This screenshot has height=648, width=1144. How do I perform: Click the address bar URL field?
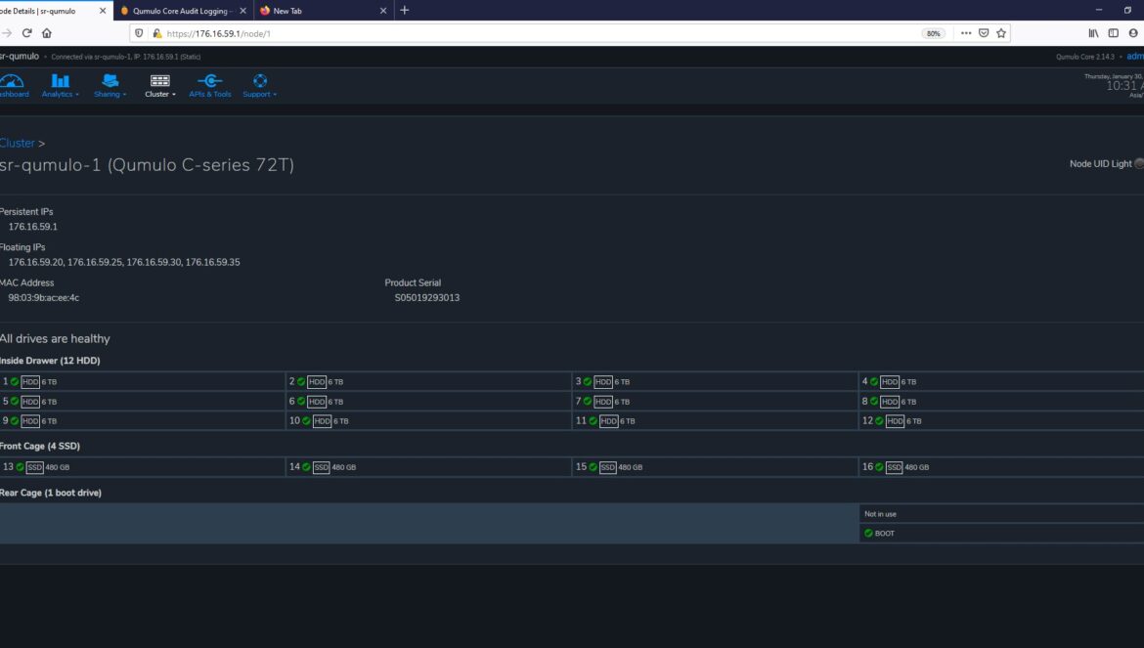point(540,33)
